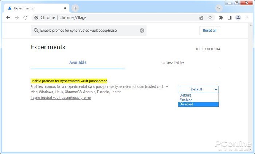Switch to the Unavailable tab
The height and width of the screenshot is (154, 255).
click(173, 62)
